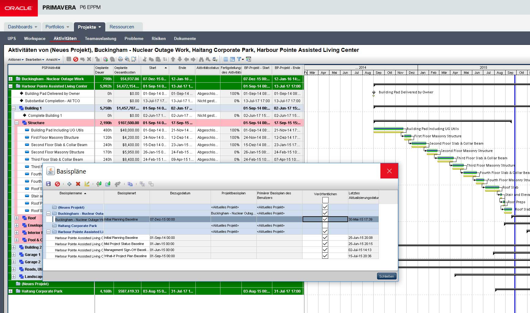Click the copy baseline icon in Basispläne dialog

(130, 184)
